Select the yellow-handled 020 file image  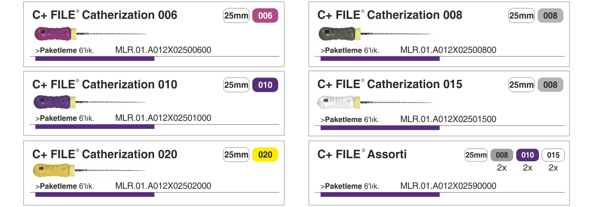coord(89,170)
